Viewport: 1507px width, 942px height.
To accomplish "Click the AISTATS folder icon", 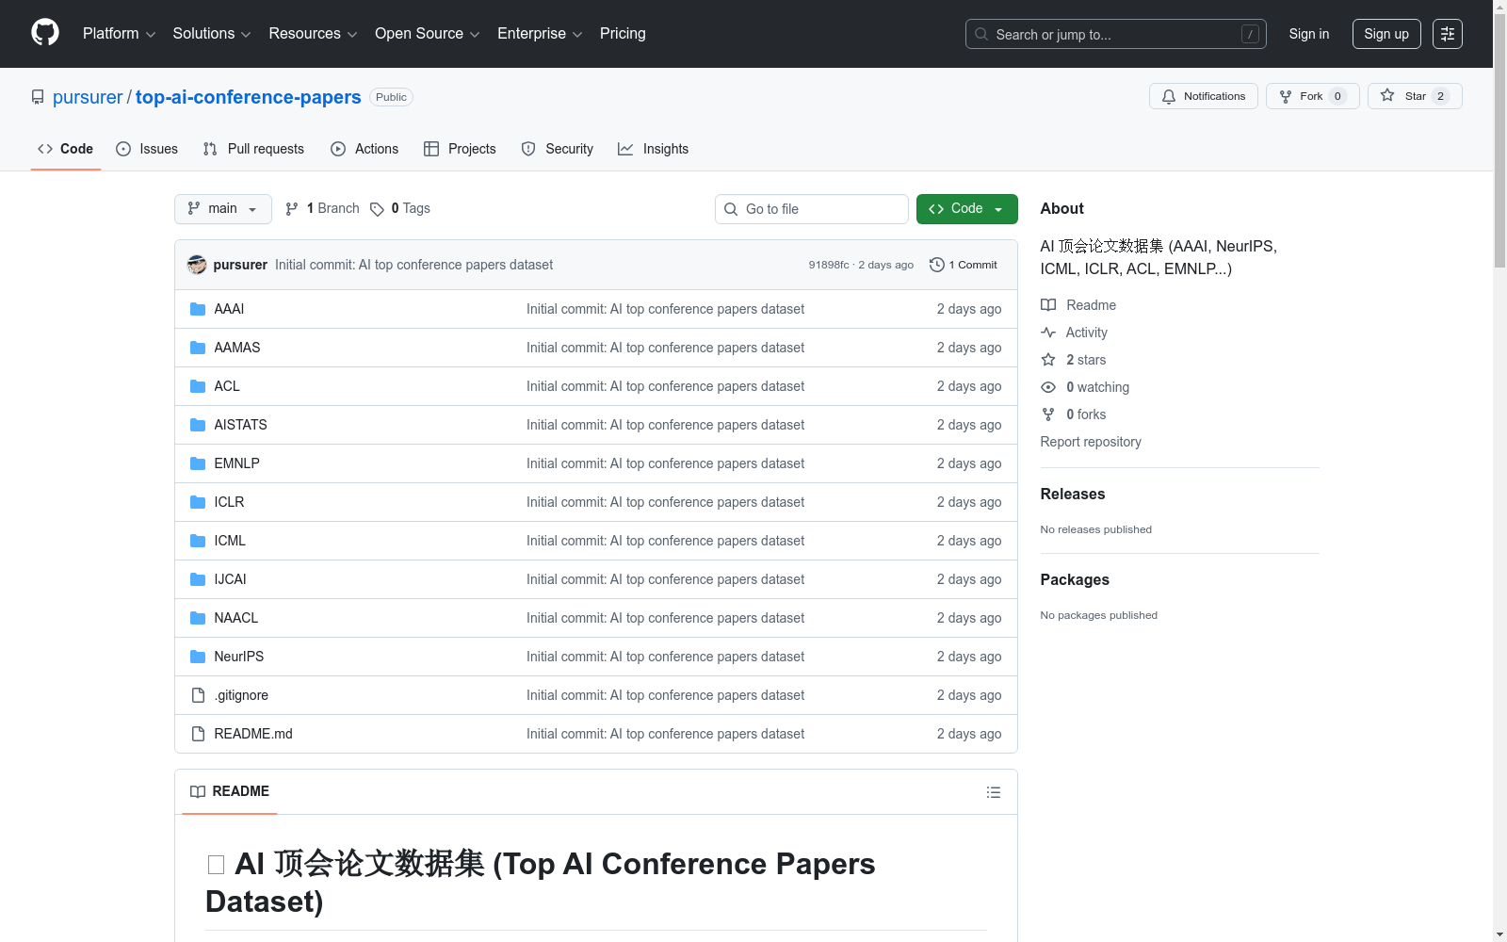I will click(x=198, y=425).
